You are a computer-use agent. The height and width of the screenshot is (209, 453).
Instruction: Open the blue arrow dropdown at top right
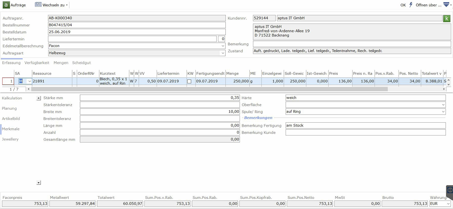click(x=447, y=5)
